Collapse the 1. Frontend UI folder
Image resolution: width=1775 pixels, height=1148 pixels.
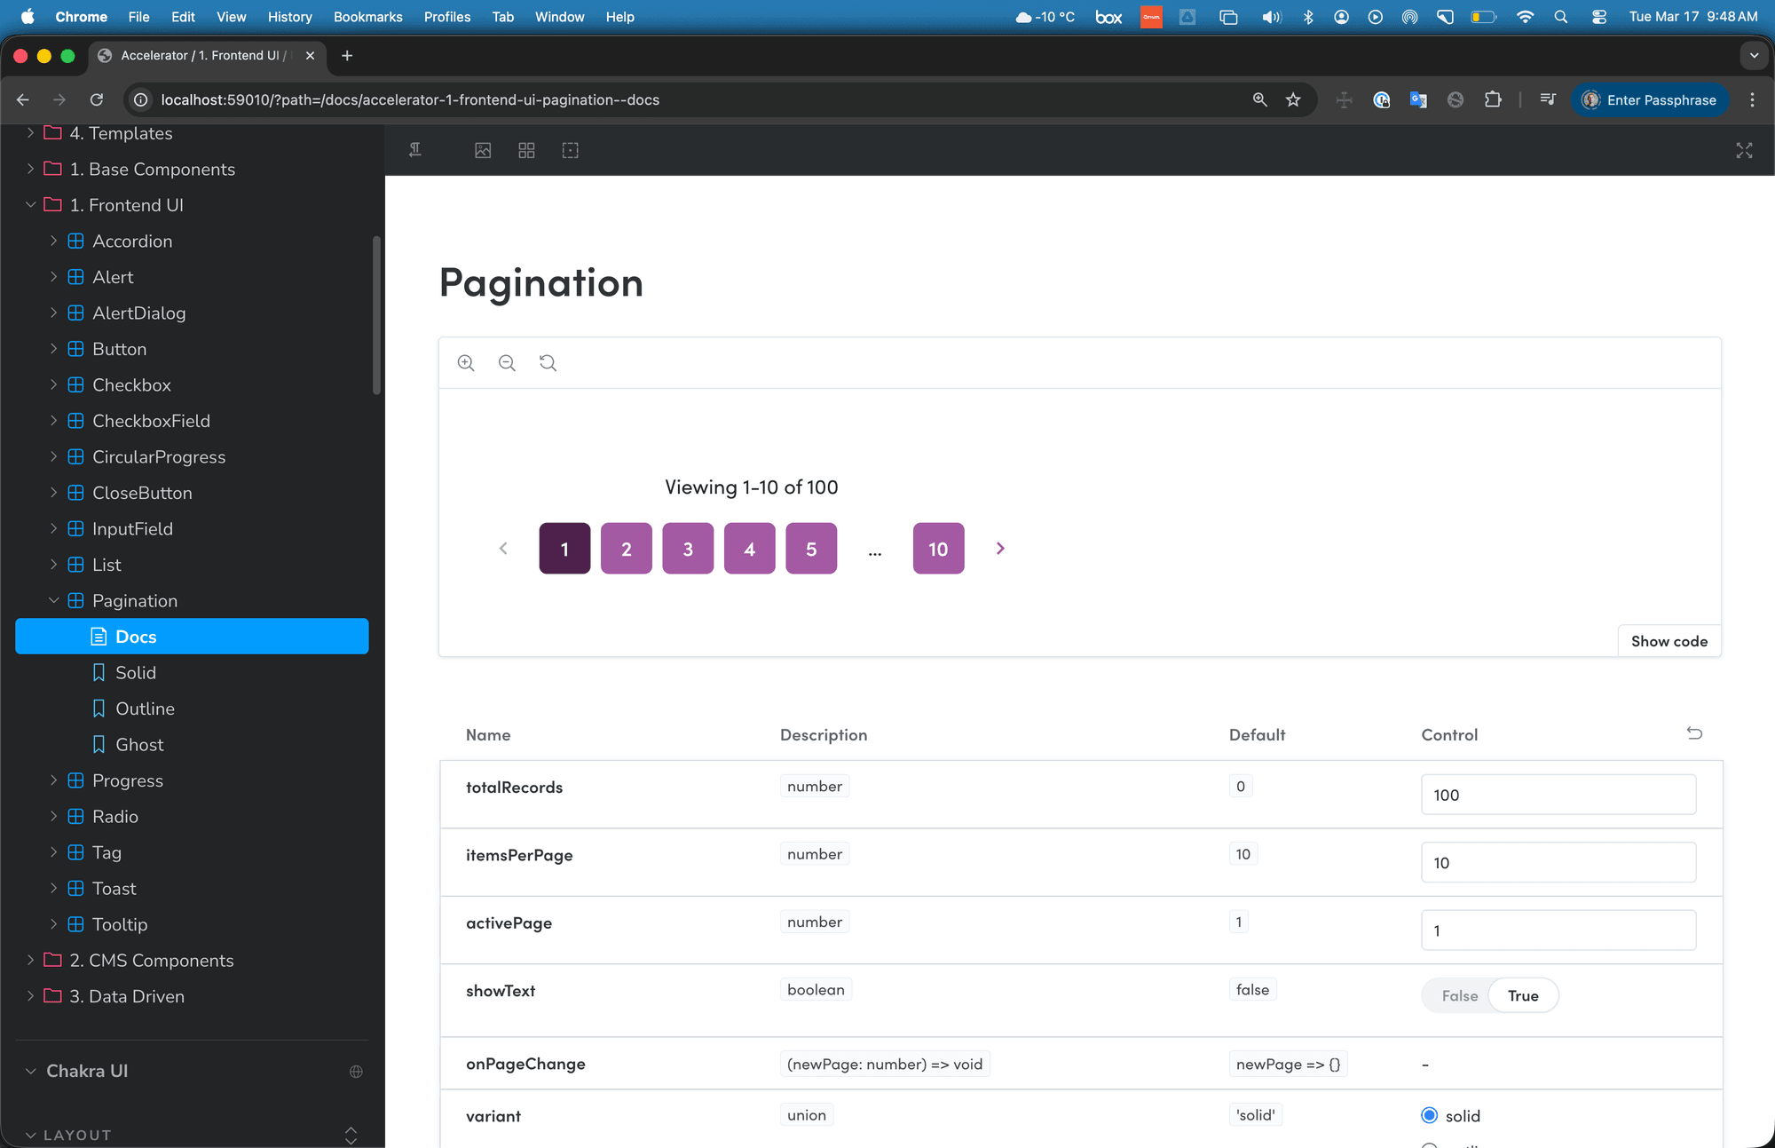tap(31, 205)
